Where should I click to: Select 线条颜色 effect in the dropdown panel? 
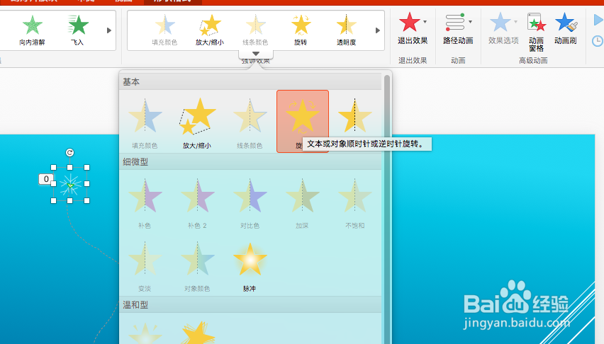point(250,122)
